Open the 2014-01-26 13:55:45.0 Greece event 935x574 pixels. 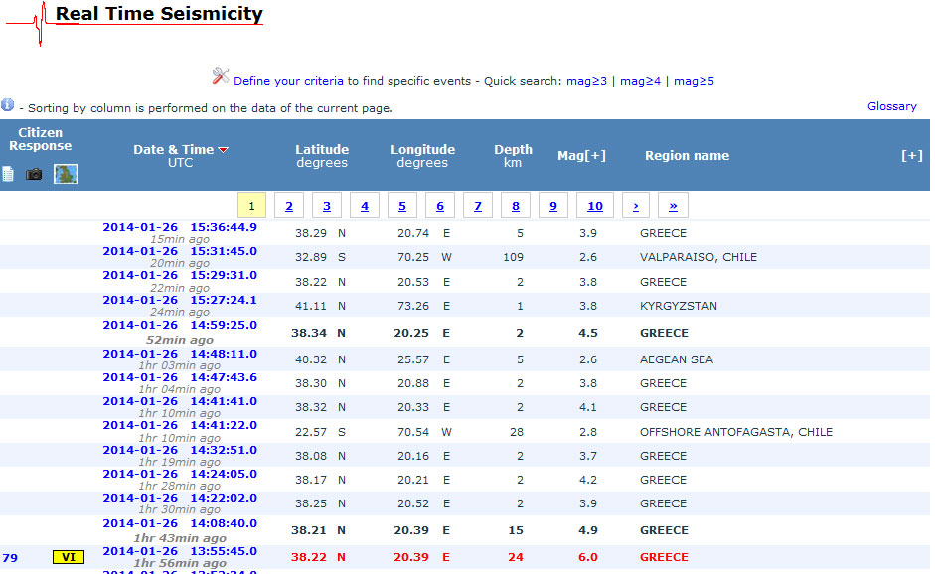[x=179, y=550]
